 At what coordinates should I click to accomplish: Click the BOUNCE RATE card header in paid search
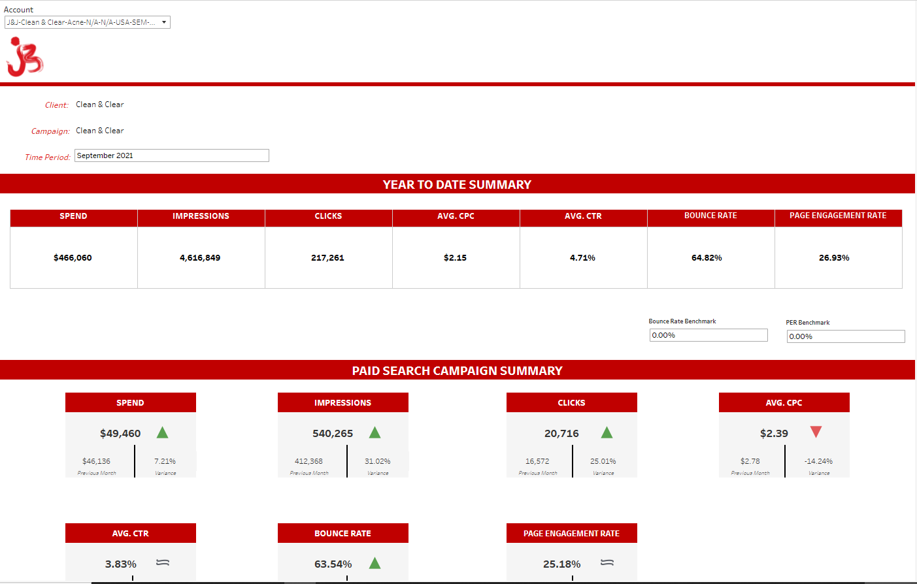343,533
